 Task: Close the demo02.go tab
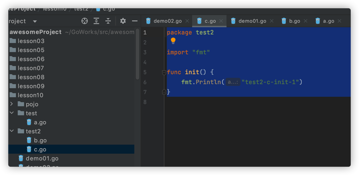187,21
